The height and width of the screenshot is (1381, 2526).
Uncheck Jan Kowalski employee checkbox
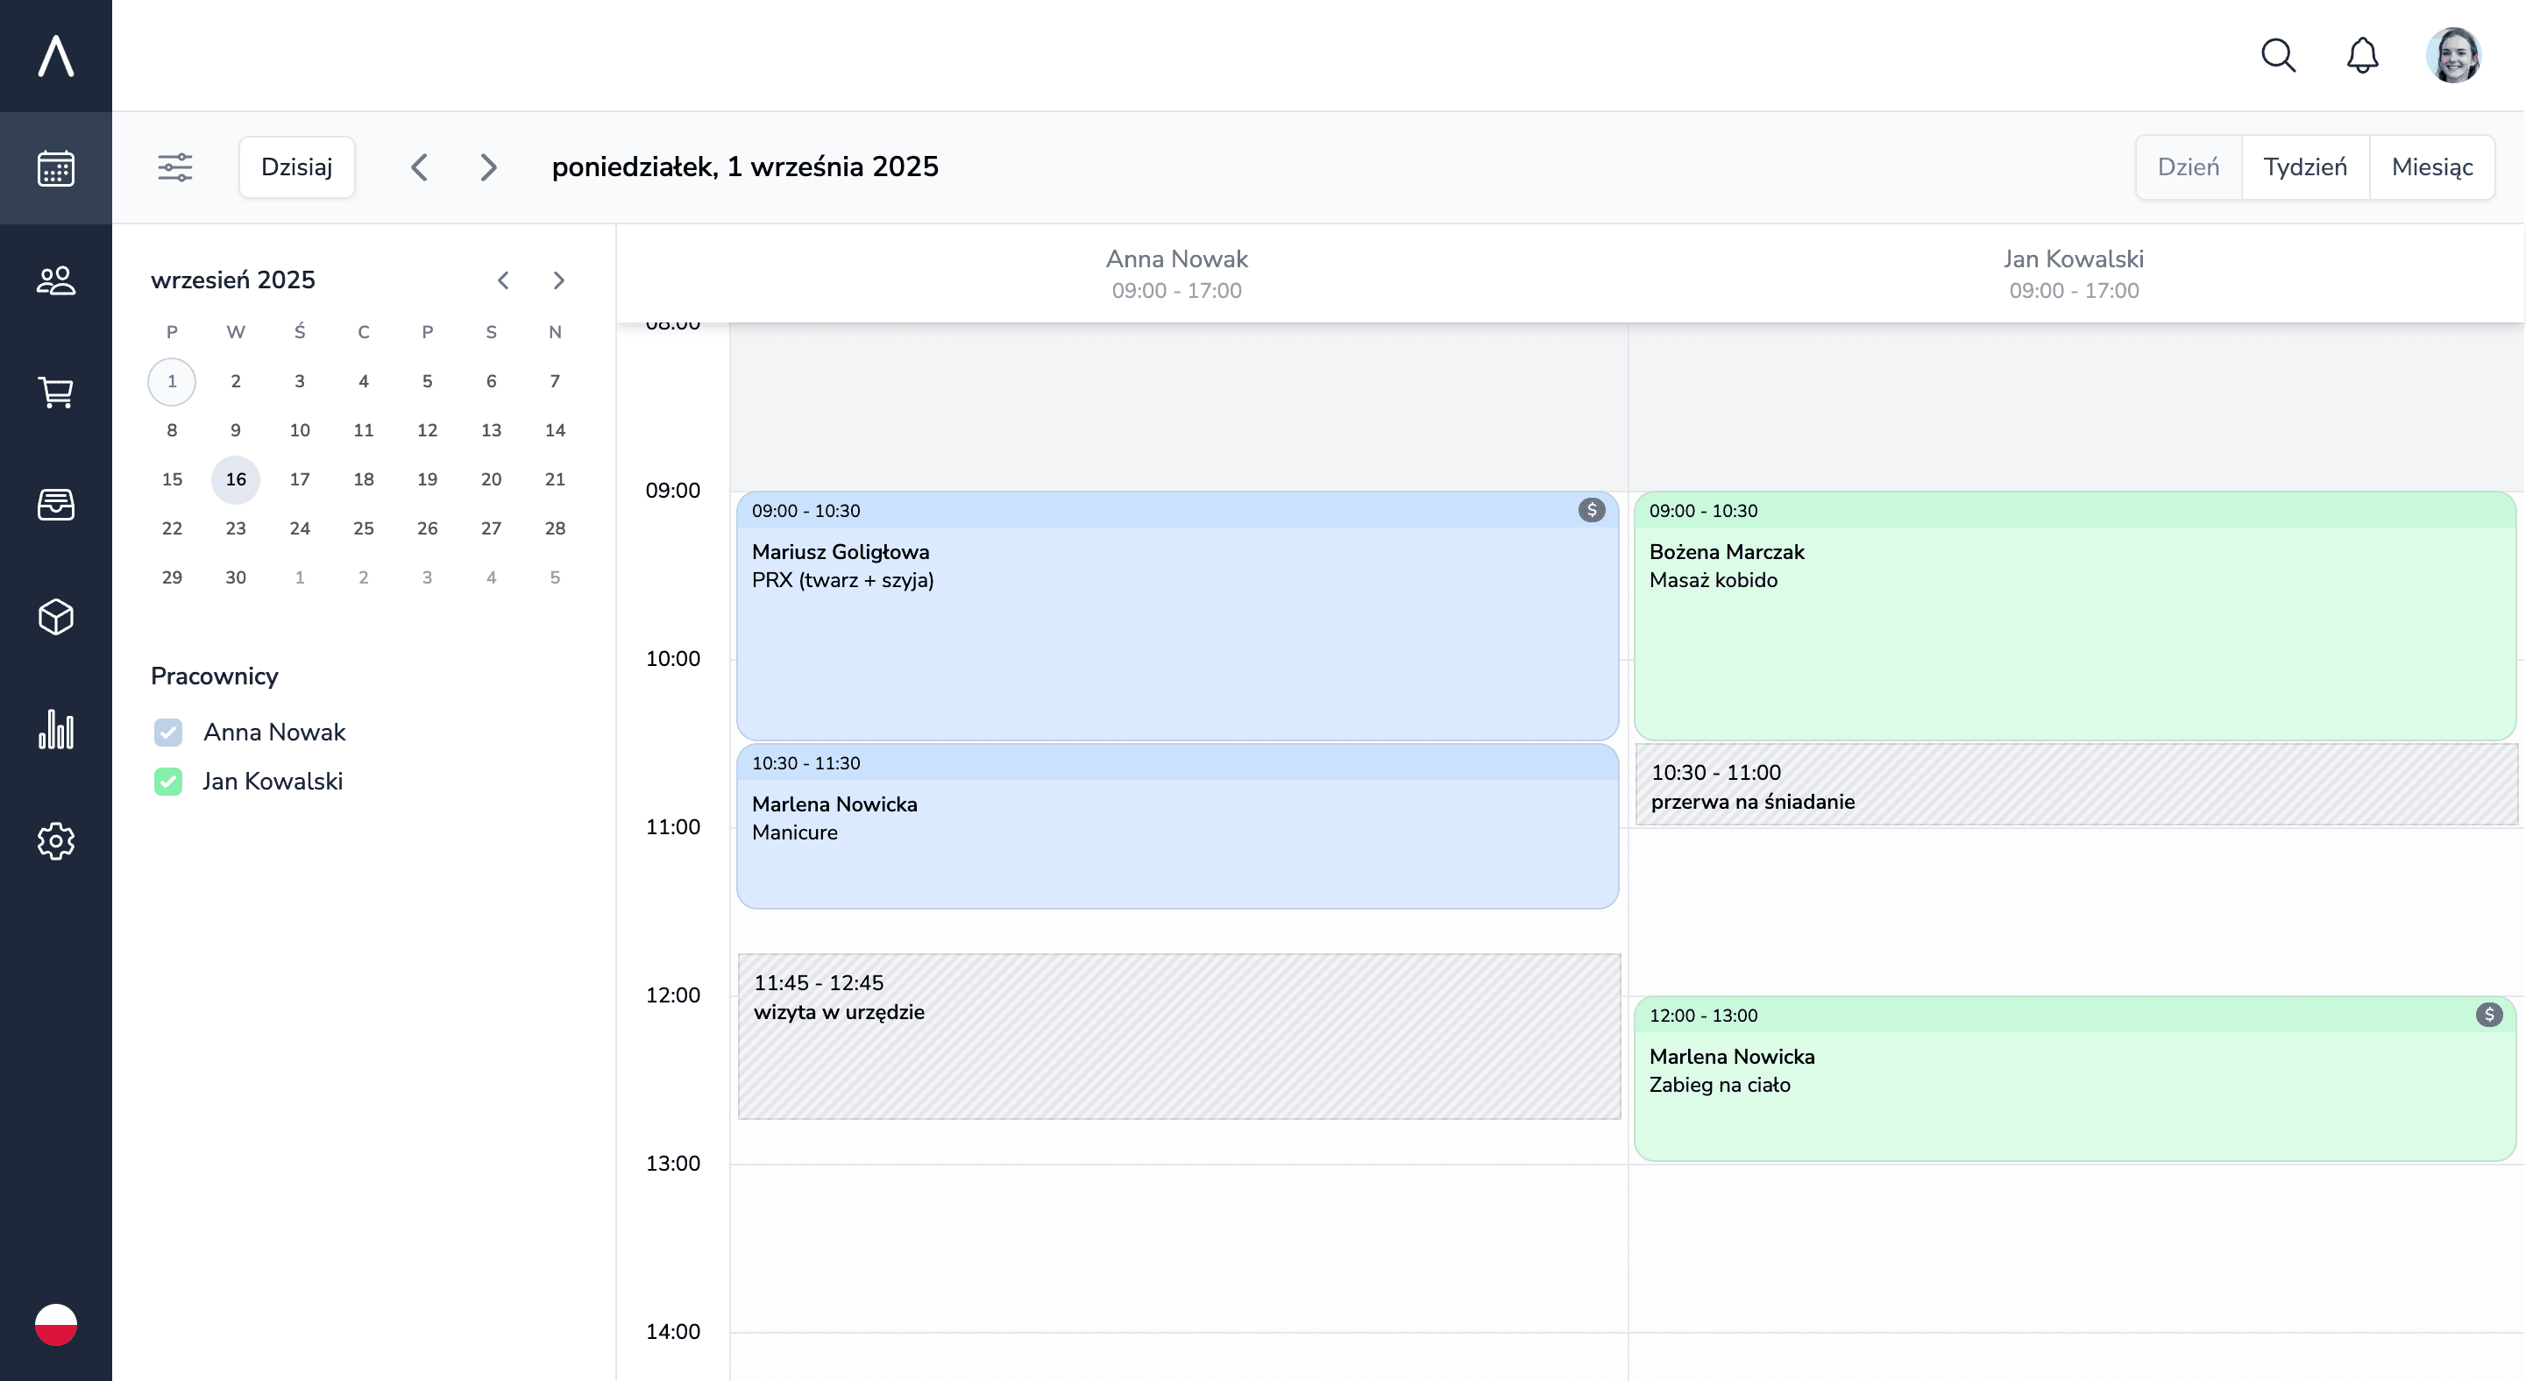pyautogui.click(x=168, y=781)
